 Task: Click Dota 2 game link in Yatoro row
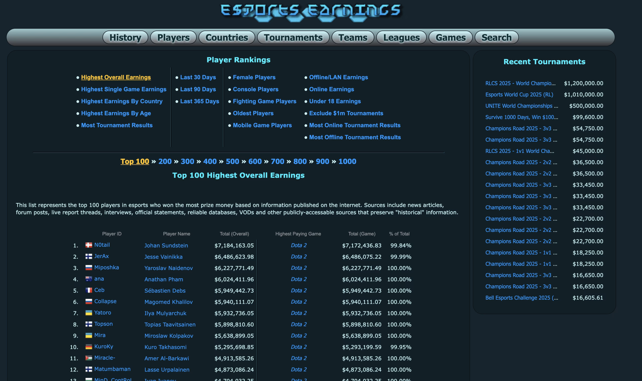point(299,313)
